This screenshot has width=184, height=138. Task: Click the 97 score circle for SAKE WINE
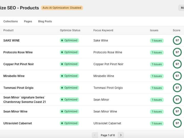click(x=177, y=40)
